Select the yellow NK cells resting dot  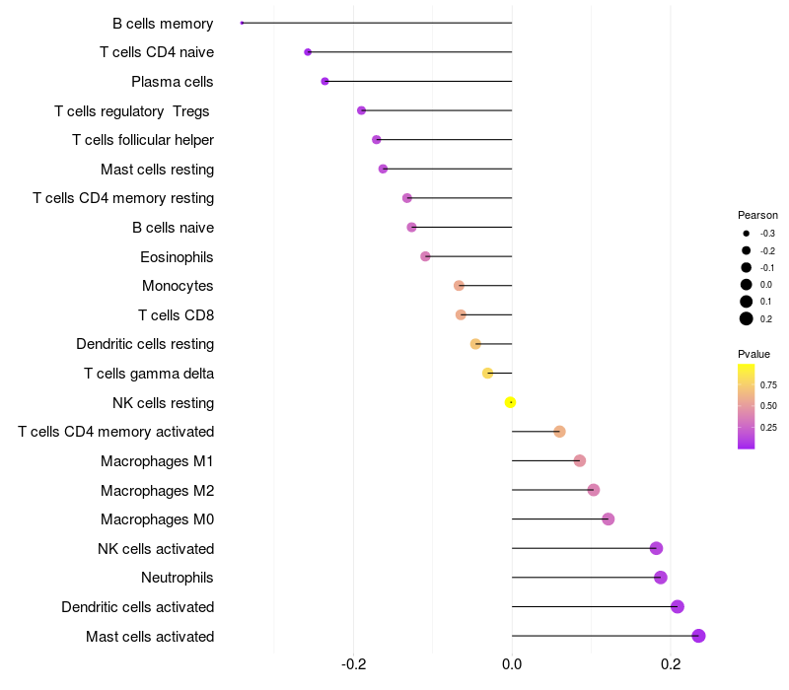tap(510, 402)
